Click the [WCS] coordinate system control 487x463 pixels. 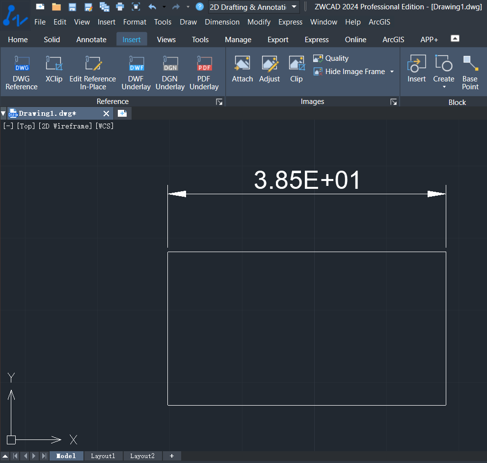coord(105,126)
